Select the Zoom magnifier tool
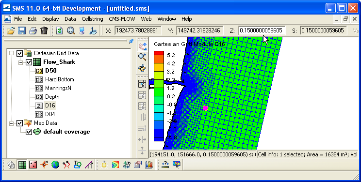The height and width of the screenshot is (182, 361). click(x=142, y=57)
